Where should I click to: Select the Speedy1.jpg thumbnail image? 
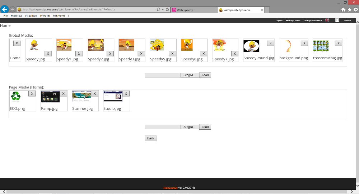coord(64,45)
